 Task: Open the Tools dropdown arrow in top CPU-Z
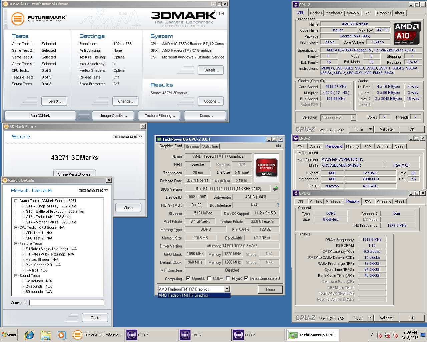tap(370, 129)
